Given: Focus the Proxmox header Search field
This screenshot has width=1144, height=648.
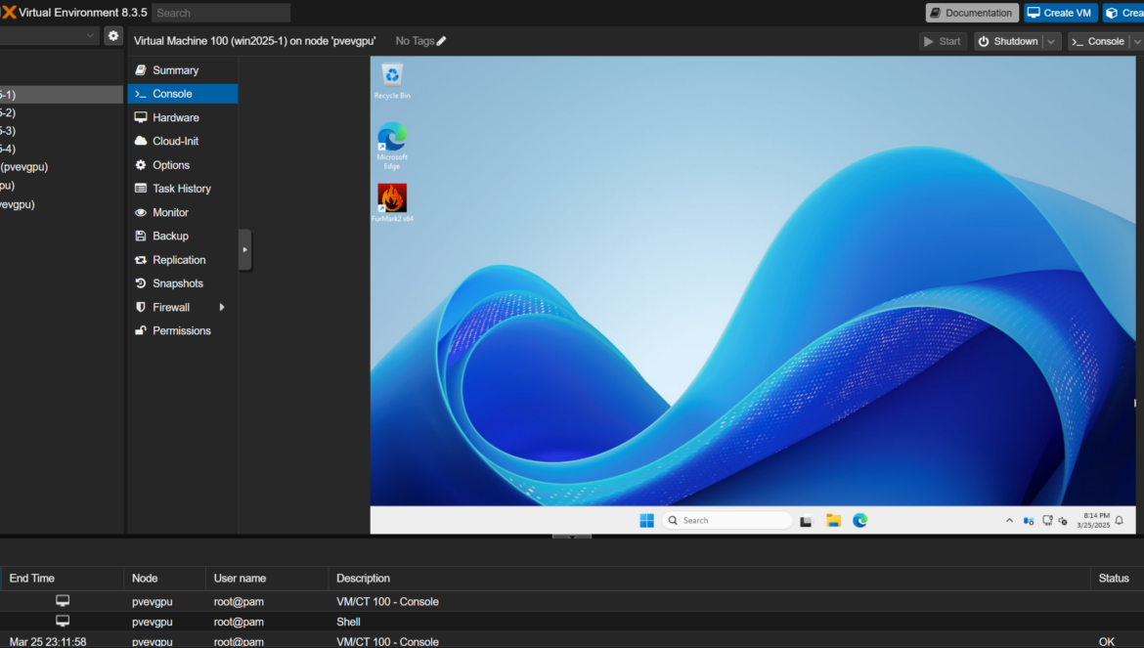Looking at the screenshot, I should click(221, 13).
